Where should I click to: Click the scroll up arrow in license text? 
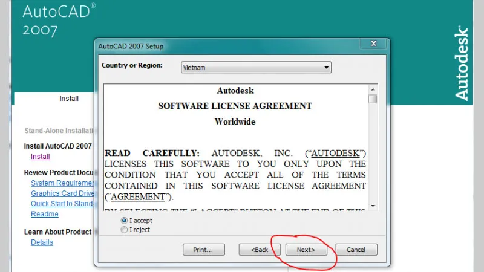point(373,88)
